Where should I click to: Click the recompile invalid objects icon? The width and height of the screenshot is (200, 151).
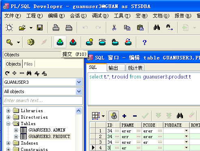(128, 42)
